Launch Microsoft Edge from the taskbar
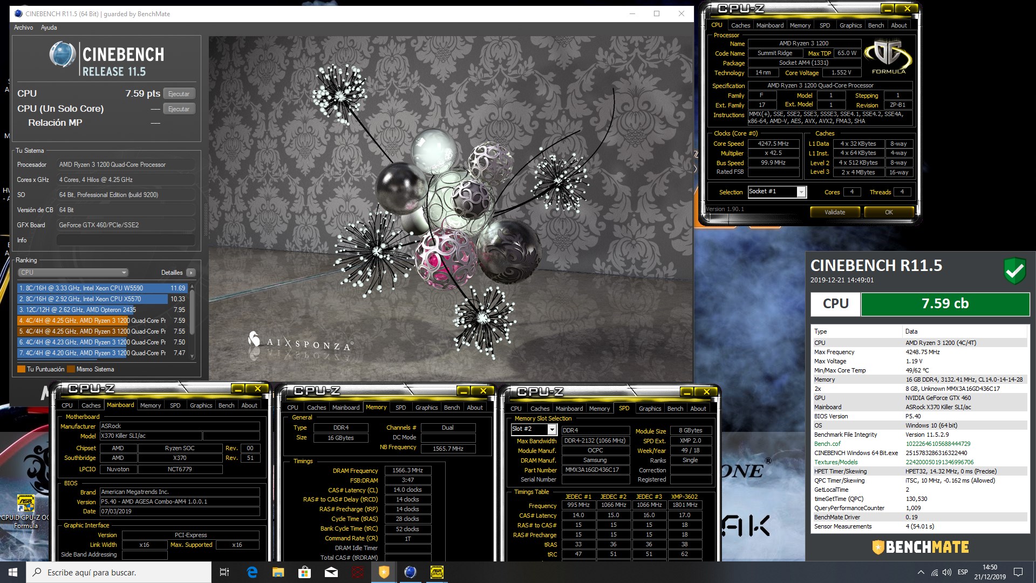Image resolution: width=1036 pixels, height=583 pixels. coord(252,572)
